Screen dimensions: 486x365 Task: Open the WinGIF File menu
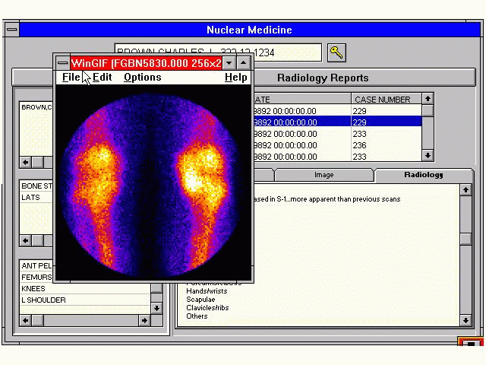71,77
